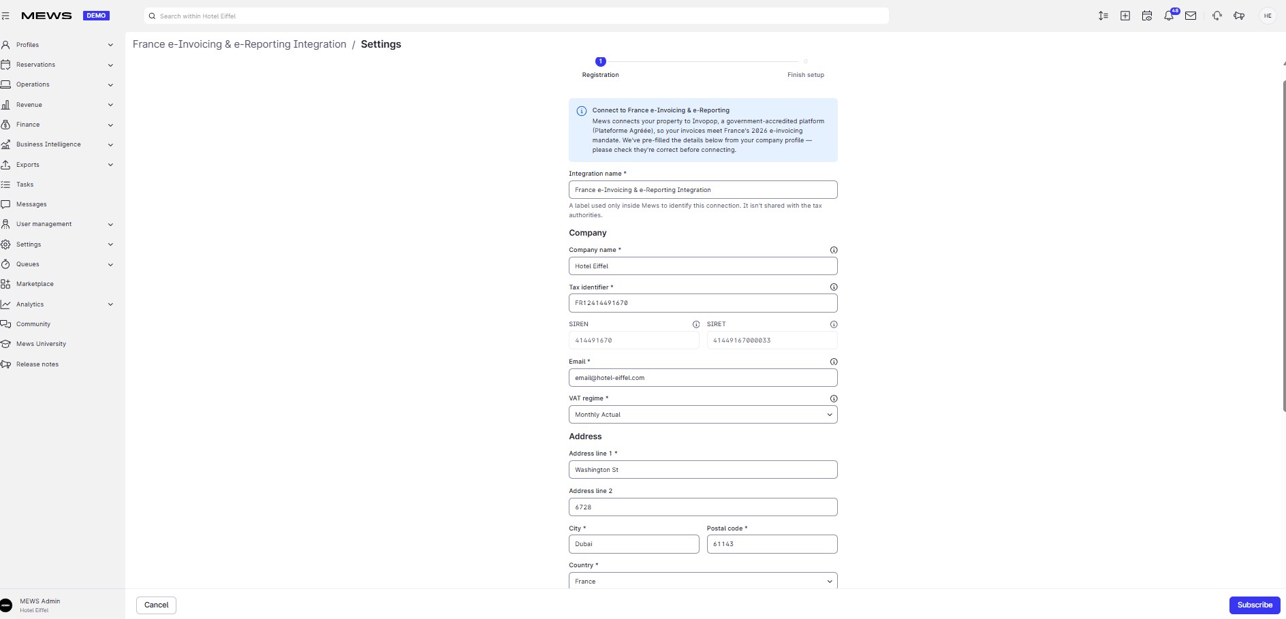Open notifications bell with 48 badge
This screenshot has width=1286, height=619.
tap(1170, 15)
